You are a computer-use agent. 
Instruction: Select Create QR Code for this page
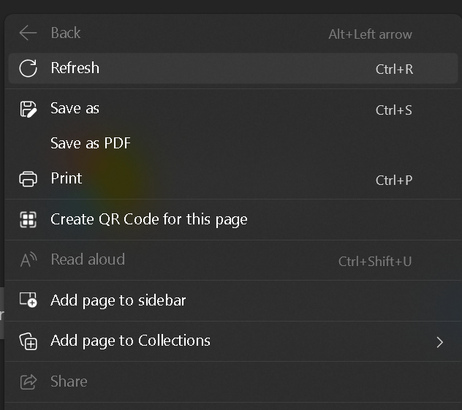pyautogui.click(x=148, y=219)
